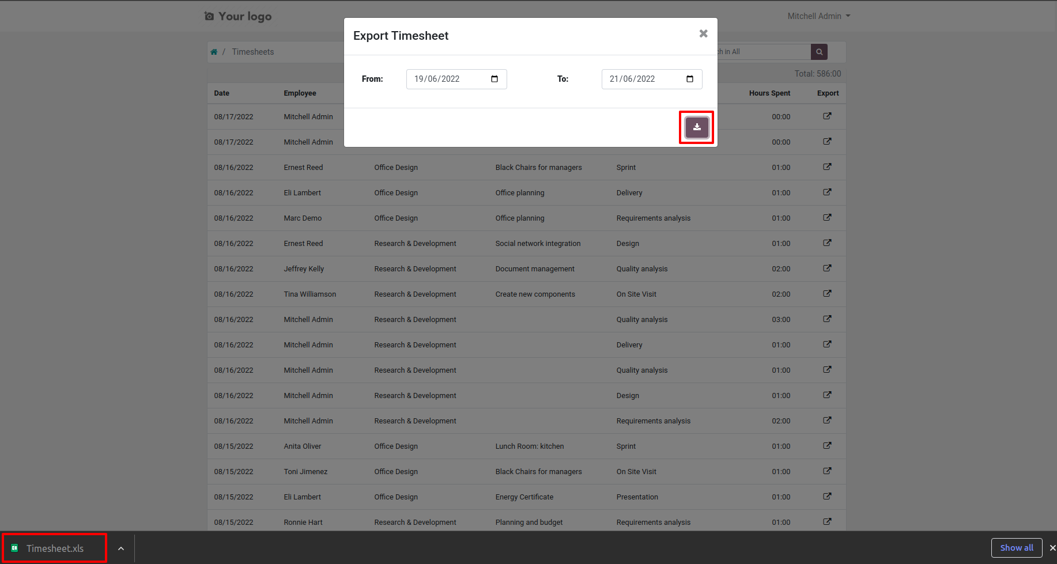Click the Timesheets breadcrumb link

click(253, 52)
